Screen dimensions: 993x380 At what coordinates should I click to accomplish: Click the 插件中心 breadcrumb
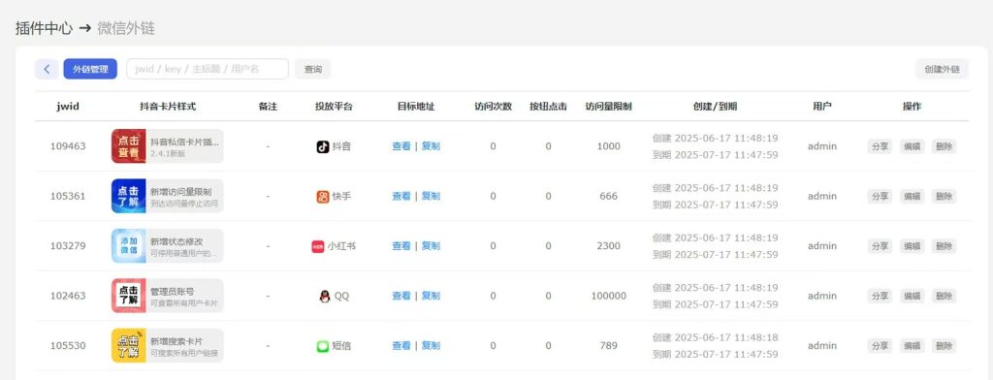tap(44, 28)
